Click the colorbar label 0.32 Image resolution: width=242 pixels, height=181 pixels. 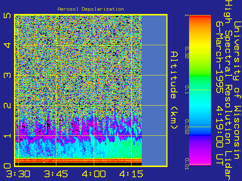tap(187, 53)
